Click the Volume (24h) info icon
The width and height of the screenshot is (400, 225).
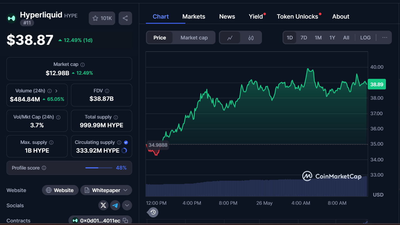(50, 91)
